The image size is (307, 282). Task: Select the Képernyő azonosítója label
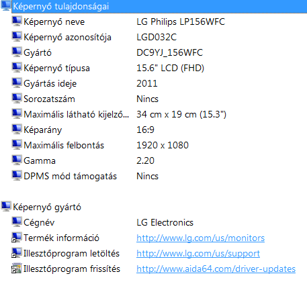[67, 38]
